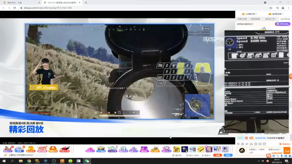The image size is (292, 164).
Task: Click the chat panel scrollbar
Action: pos(291,138)
